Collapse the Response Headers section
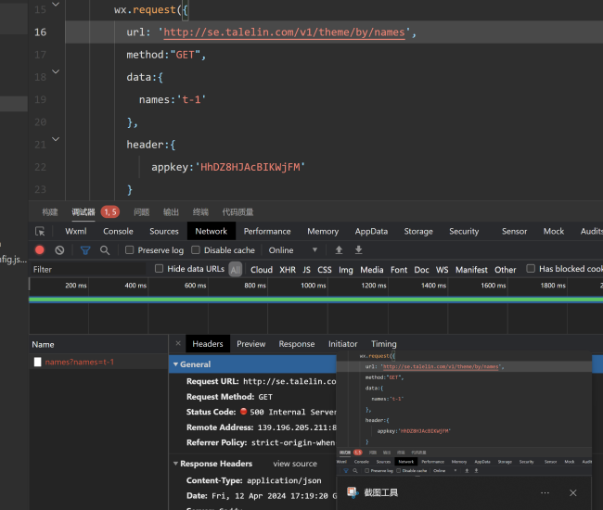The width and height of the screenshot is (603, 510). point(175,464)
